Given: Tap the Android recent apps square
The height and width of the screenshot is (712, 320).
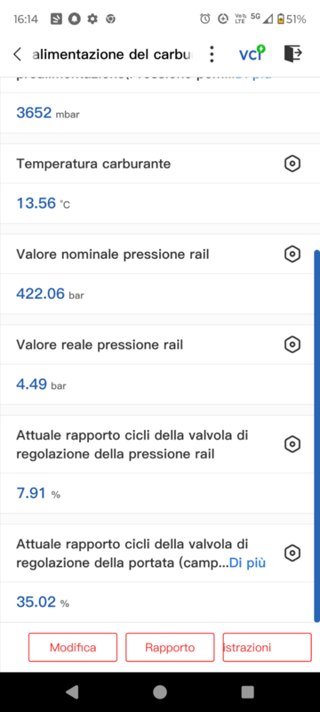Looking at the screenshot, I should tap(247, 692).
